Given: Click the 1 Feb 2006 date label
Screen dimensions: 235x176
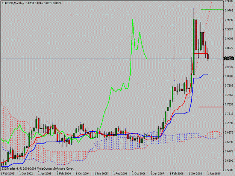Looking at the screenshot, I should point(120,173).
